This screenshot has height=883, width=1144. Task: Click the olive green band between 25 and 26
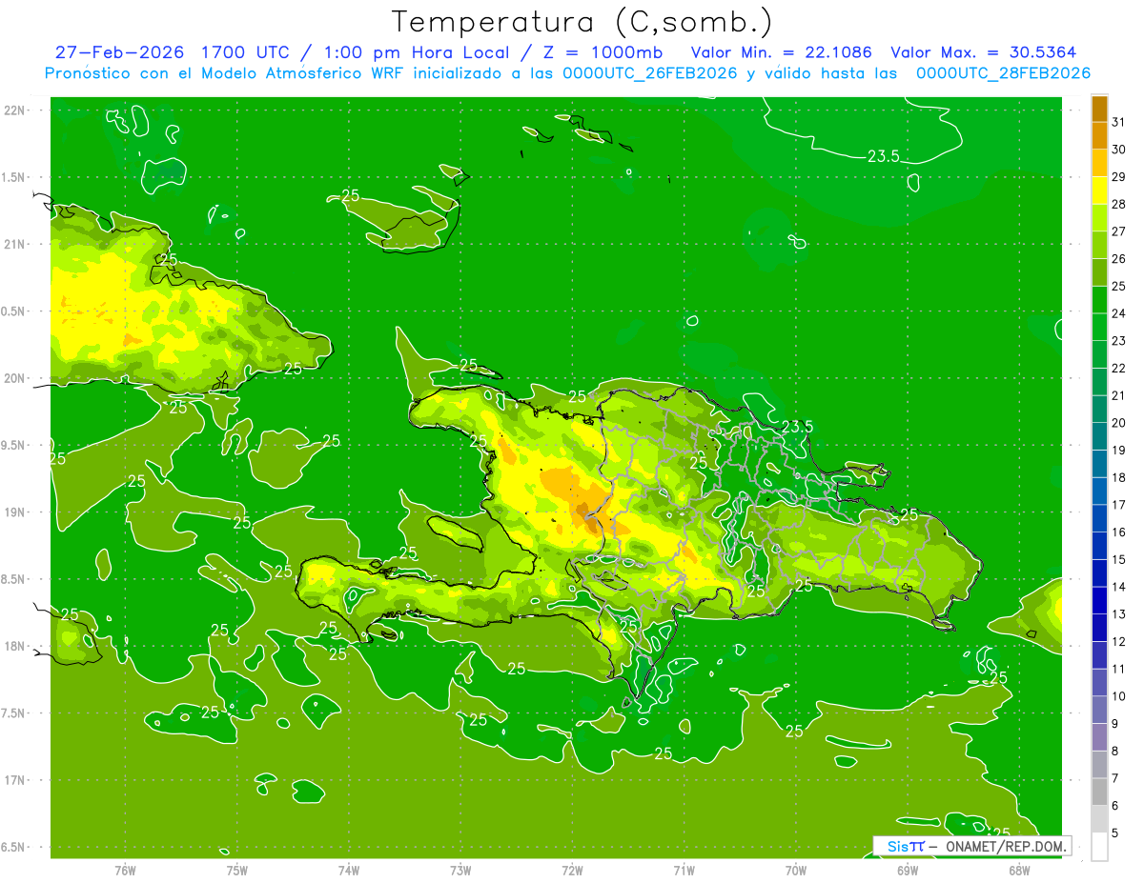point(1100,272)
